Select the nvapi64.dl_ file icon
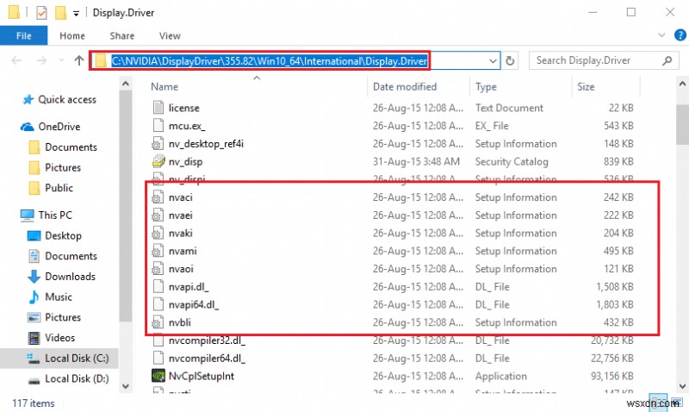Viewport: 689px width, 412px height. coord(158,305)
